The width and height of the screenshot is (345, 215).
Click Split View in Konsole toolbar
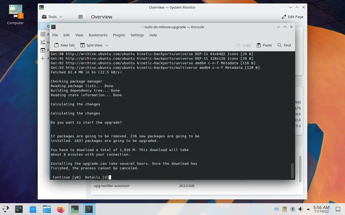(x=91, y=45)
